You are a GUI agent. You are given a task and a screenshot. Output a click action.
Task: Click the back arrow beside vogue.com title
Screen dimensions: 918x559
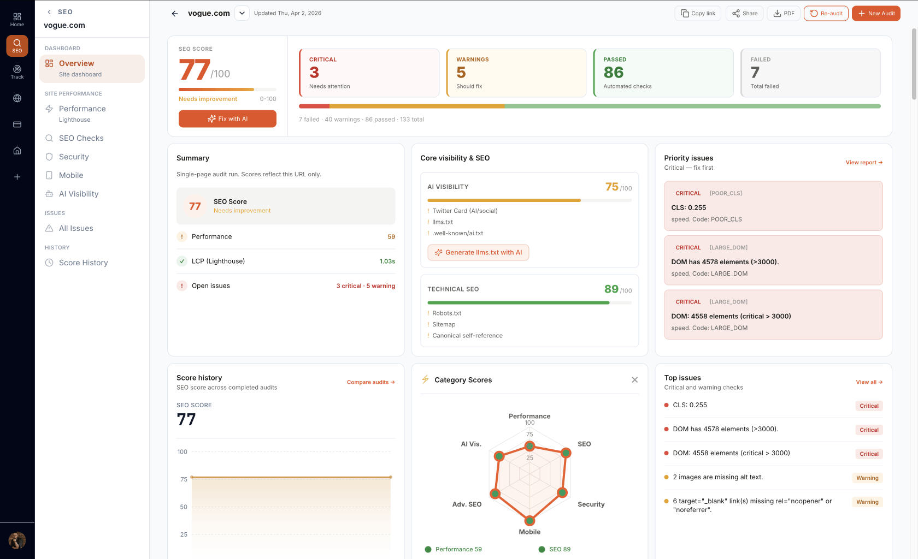click(x=175, y=14)
